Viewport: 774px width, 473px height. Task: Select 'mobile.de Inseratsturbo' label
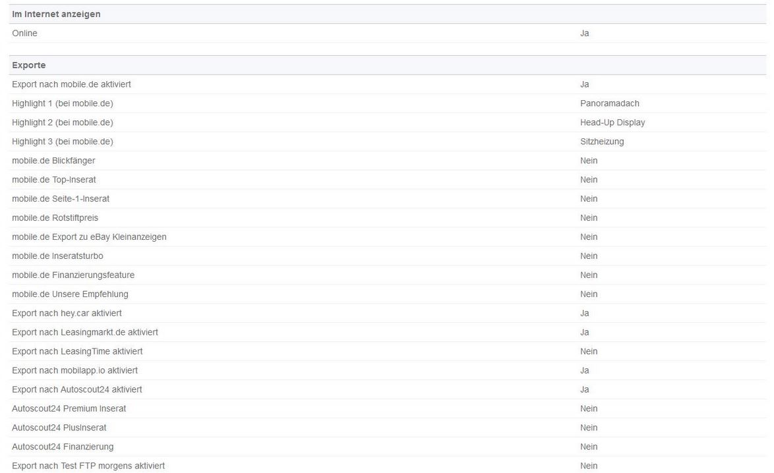58,256
